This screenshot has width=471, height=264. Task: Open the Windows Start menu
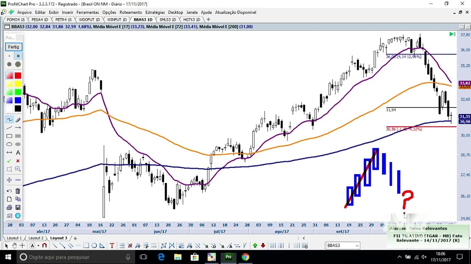(x=8, y=257)
